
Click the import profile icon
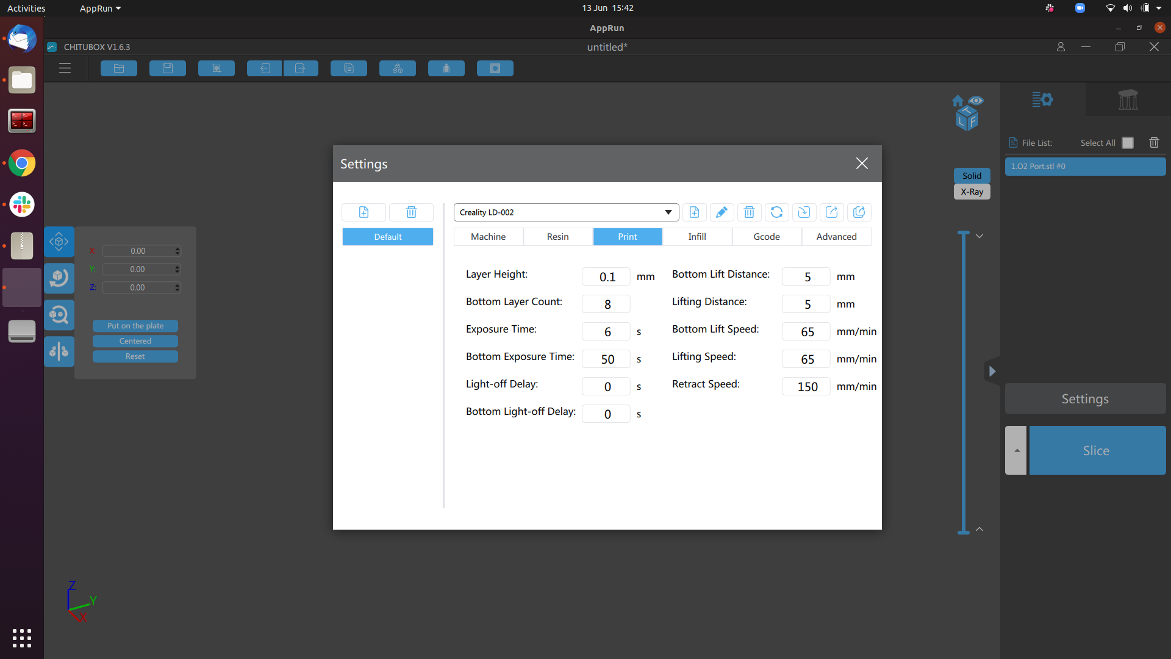pos(804,212)
